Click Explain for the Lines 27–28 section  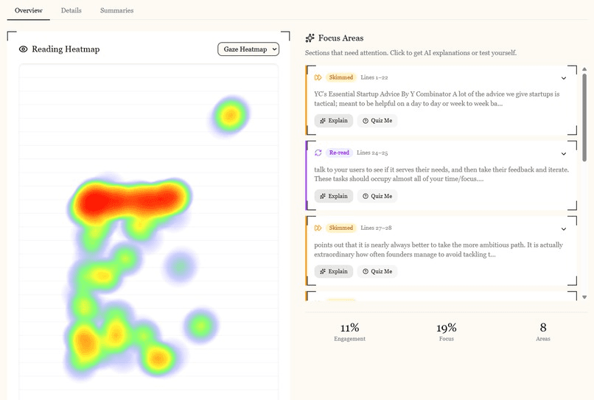click(333, 271)
